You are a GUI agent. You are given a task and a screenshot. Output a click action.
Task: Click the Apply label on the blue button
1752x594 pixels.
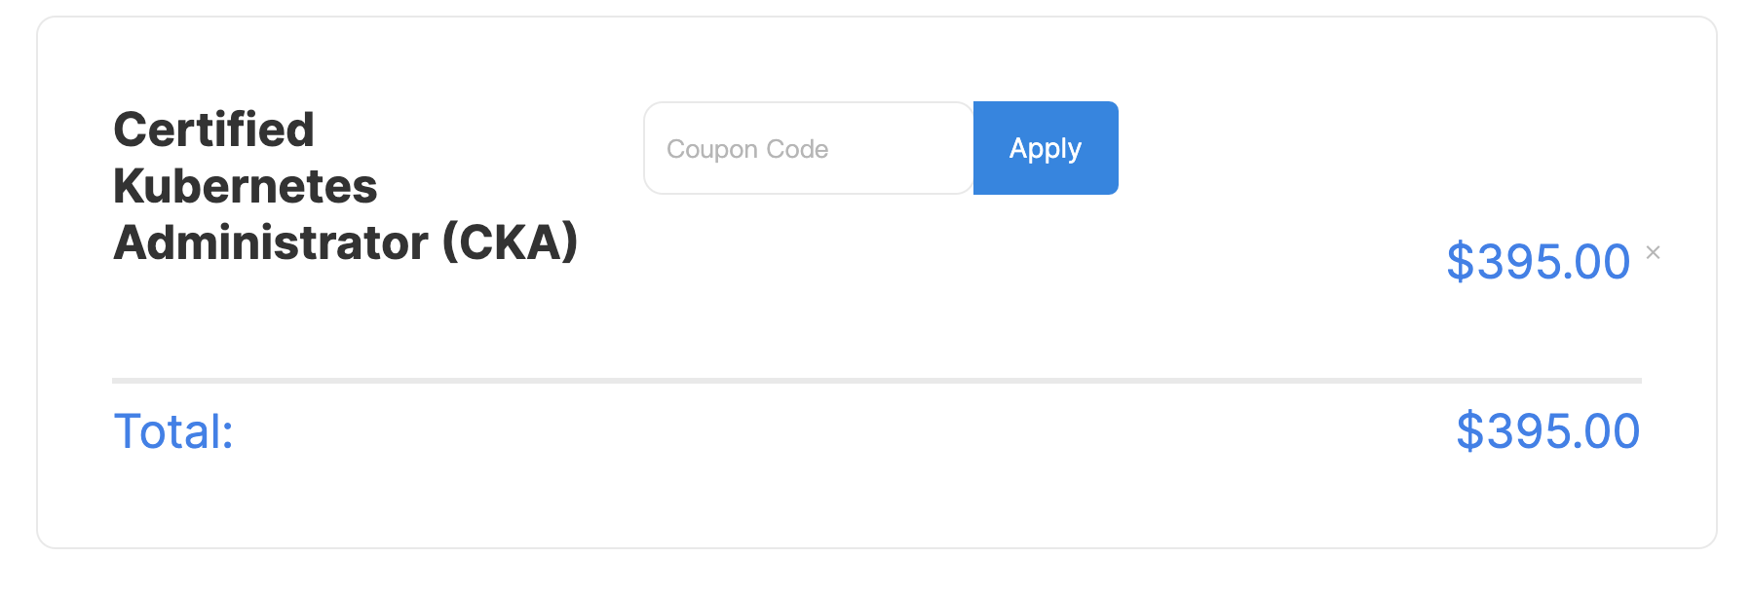(1046, 149)
